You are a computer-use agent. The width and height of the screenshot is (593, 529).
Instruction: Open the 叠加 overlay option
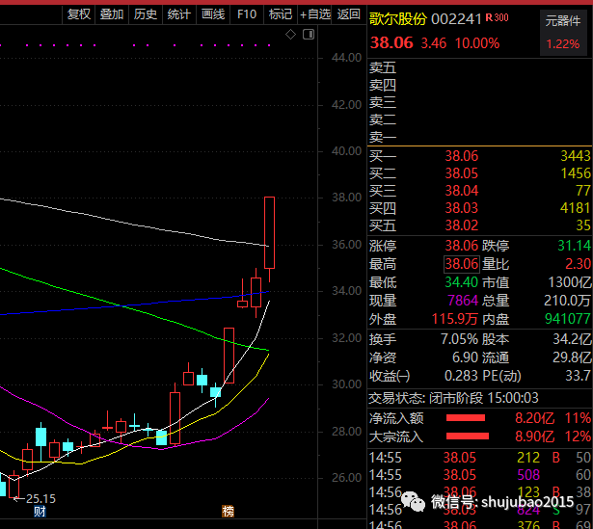(112, 13)
